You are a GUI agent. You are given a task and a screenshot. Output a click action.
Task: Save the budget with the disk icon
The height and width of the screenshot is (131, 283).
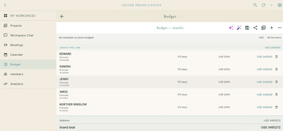point(247,28)
